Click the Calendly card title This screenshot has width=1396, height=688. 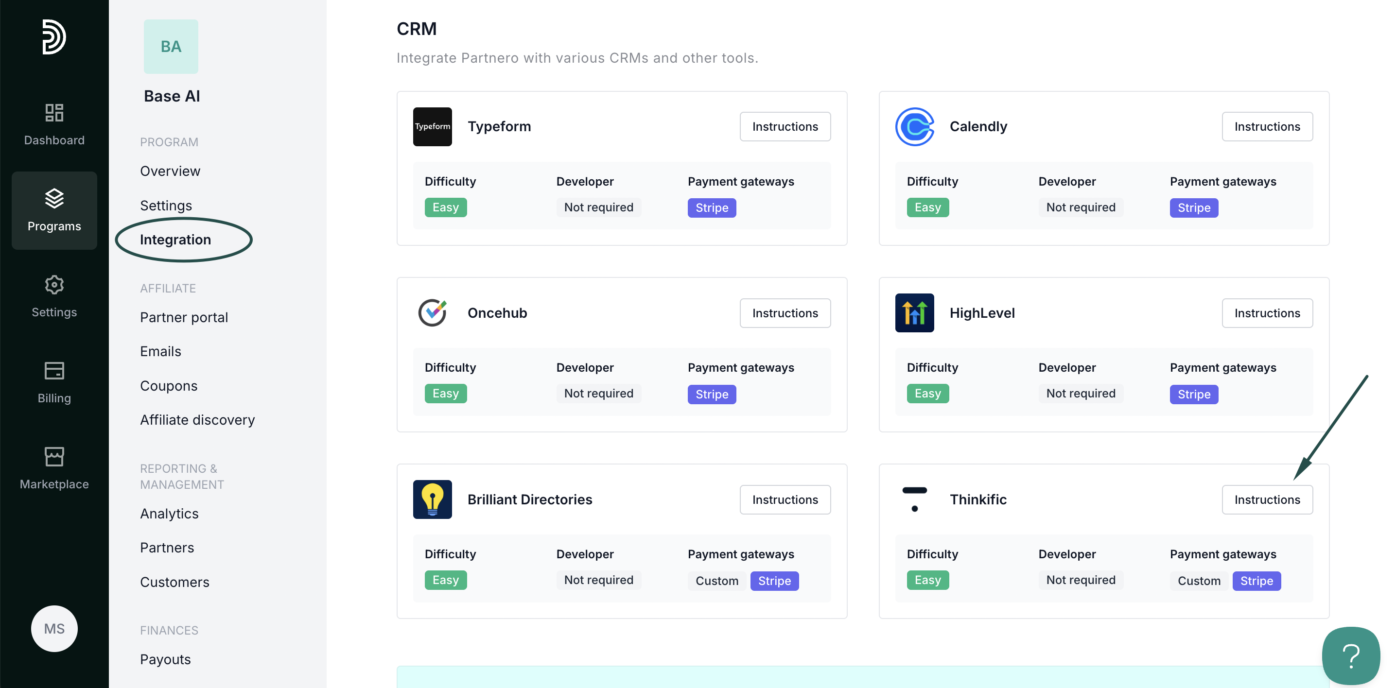pos(978,126)
